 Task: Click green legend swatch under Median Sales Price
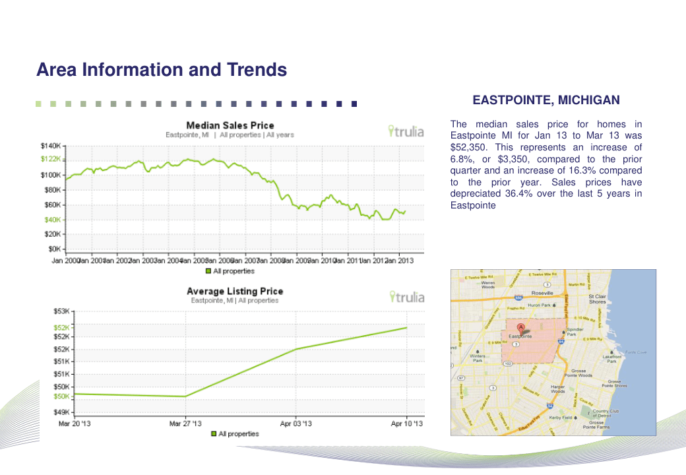coord(208,271)
